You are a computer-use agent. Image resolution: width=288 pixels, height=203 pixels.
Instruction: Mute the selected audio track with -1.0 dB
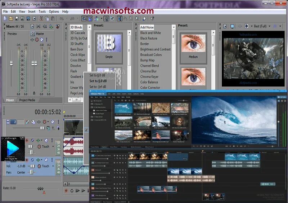46,160
